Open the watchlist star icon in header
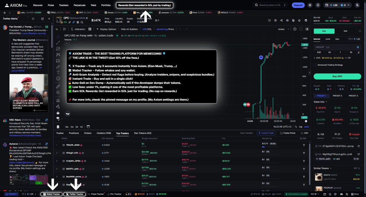 310,5
